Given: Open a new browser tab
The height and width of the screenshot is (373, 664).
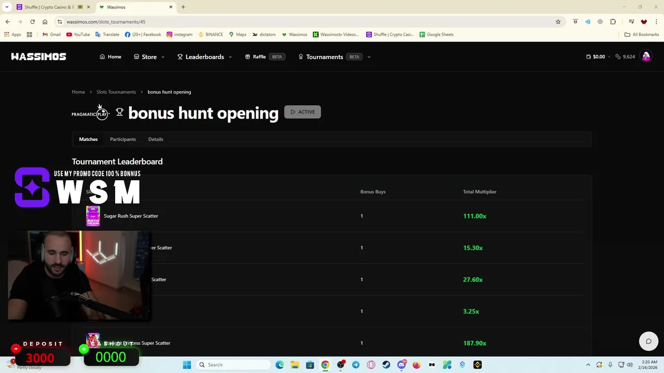Looking at the screenshot, I should coord(183,7).
